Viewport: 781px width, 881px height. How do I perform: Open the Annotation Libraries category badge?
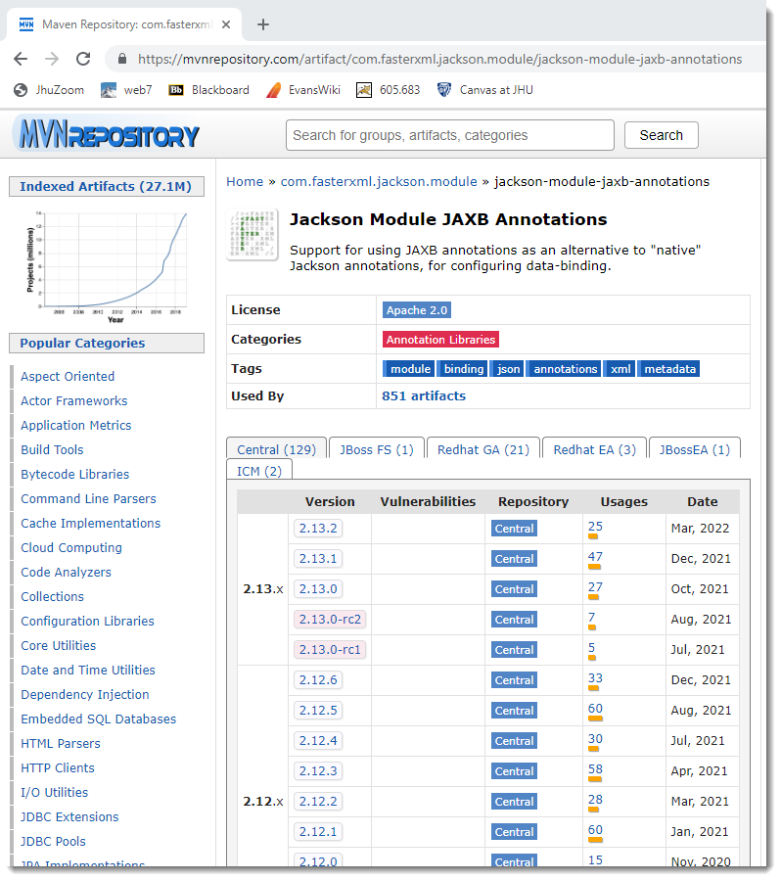441,340
